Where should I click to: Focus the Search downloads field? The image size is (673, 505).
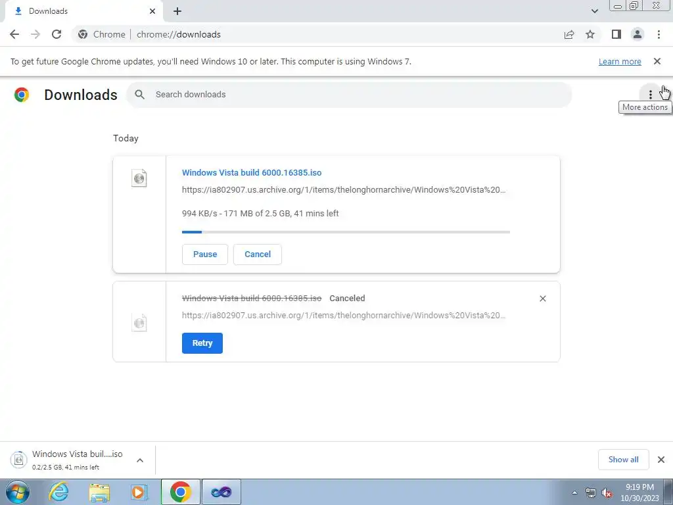[x=349, y=95]
